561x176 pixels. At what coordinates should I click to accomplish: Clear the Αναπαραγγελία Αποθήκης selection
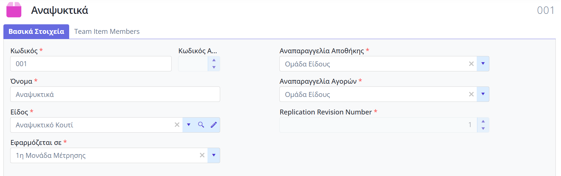pyautogui.click(x=471, y=64)
